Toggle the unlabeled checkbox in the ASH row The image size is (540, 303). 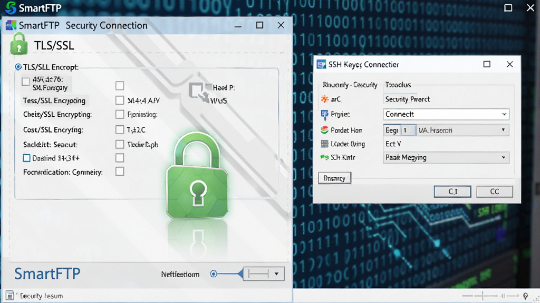point(120,86)
